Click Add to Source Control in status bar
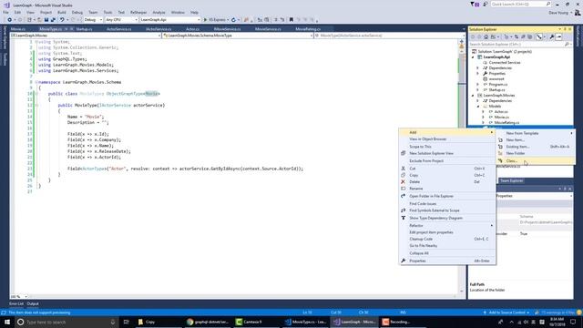Image resolution: width=583 pixels, height=328 pixels. click(x=506, y=313)
